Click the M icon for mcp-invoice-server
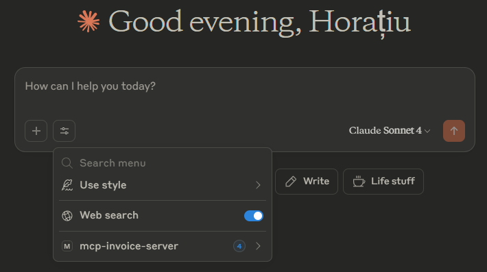The image size is (487, 272). [67, 246]
